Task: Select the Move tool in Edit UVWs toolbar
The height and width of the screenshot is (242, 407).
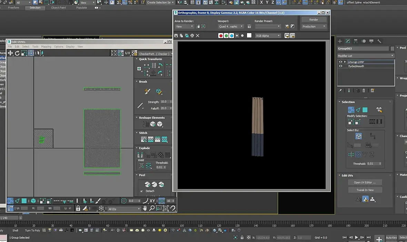Action: click(x=10, y=53)
